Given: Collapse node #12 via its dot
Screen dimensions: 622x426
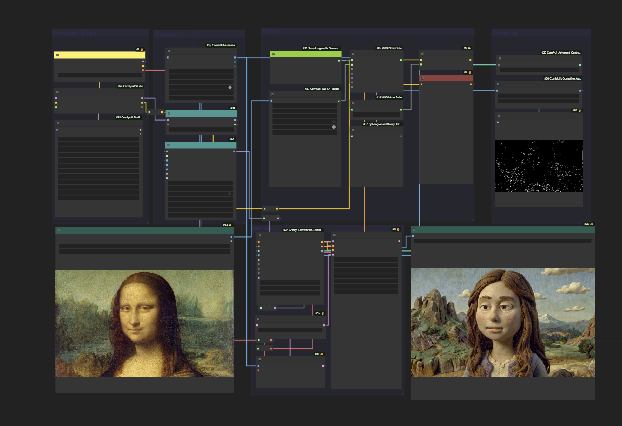Looking at the screenshot, I should pos(59,231).
